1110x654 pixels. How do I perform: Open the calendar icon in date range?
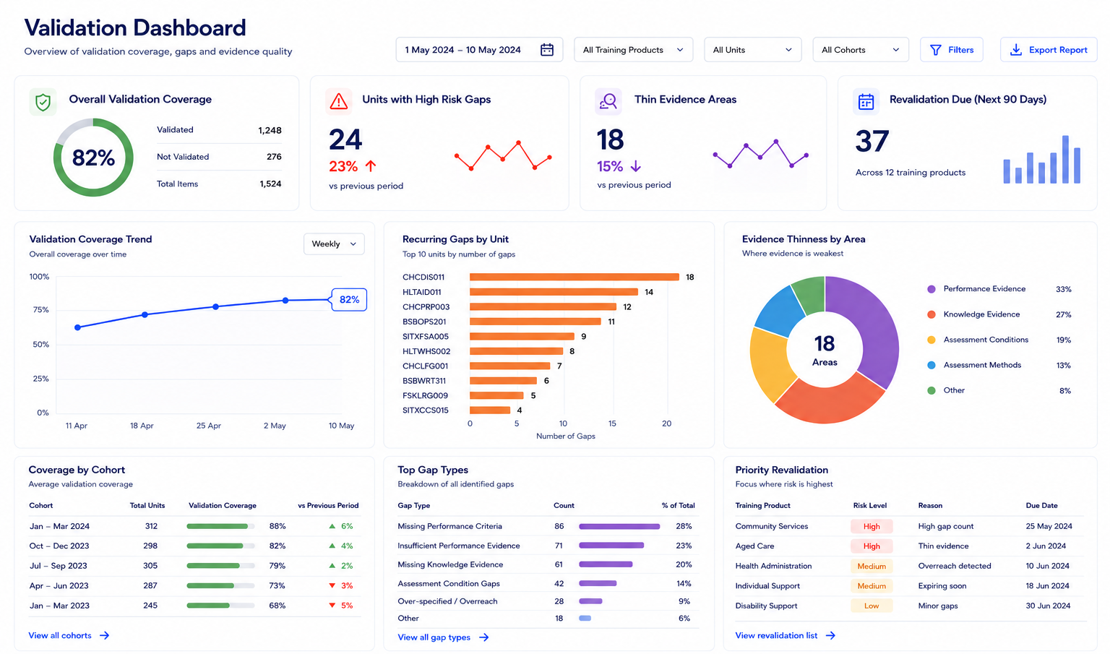coord(547,50)
